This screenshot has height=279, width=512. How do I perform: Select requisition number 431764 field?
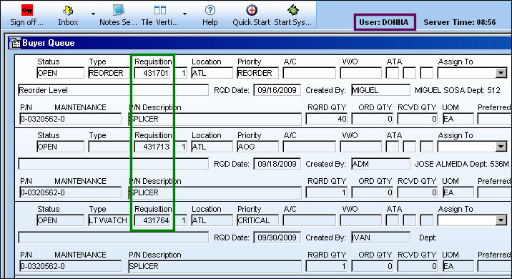pyautogui.click(x=152, y=220)
